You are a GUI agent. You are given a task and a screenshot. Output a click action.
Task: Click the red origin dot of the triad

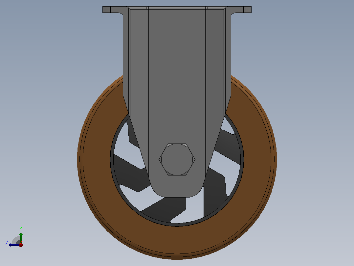coord(21,245)
